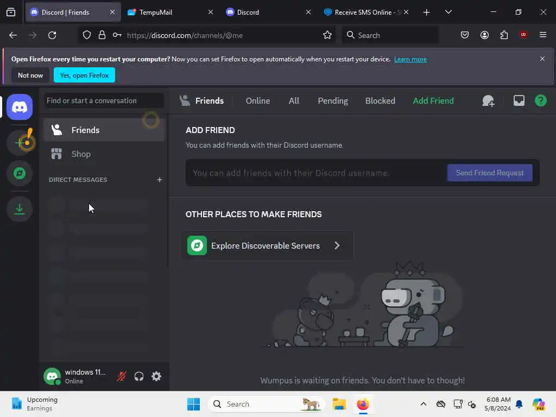Click the padlock site information icon

pyautogui.click(x=102, y=35)
